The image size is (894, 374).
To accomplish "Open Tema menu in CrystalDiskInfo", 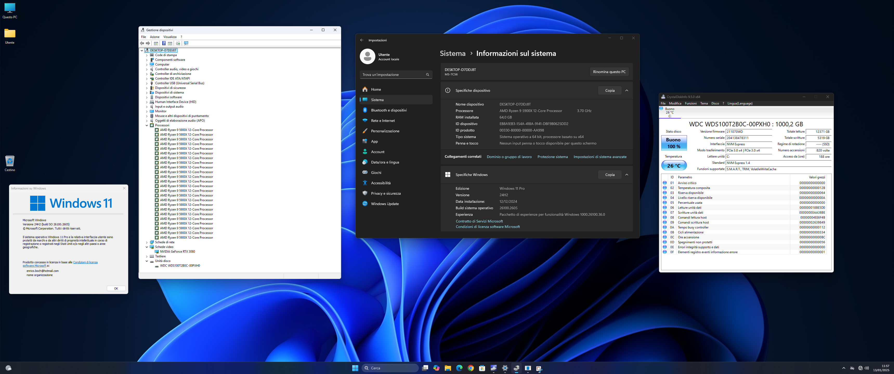I will (704, 103).
